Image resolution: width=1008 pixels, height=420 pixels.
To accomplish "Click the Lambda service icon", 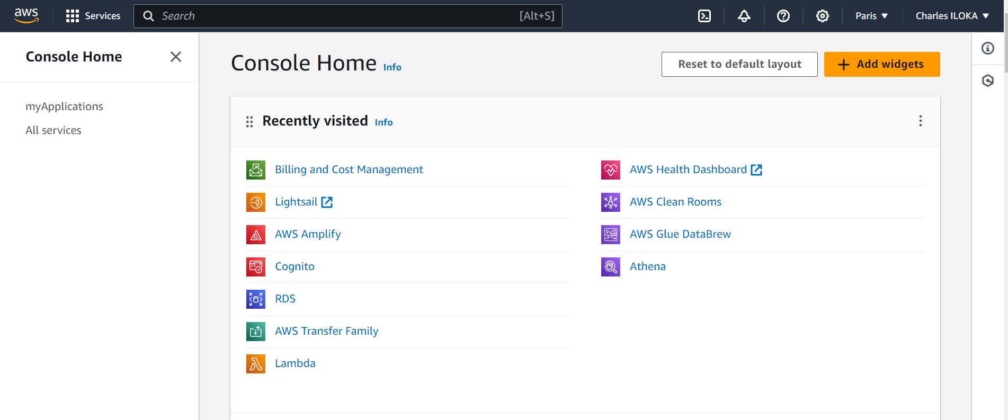I will [256, 364].
